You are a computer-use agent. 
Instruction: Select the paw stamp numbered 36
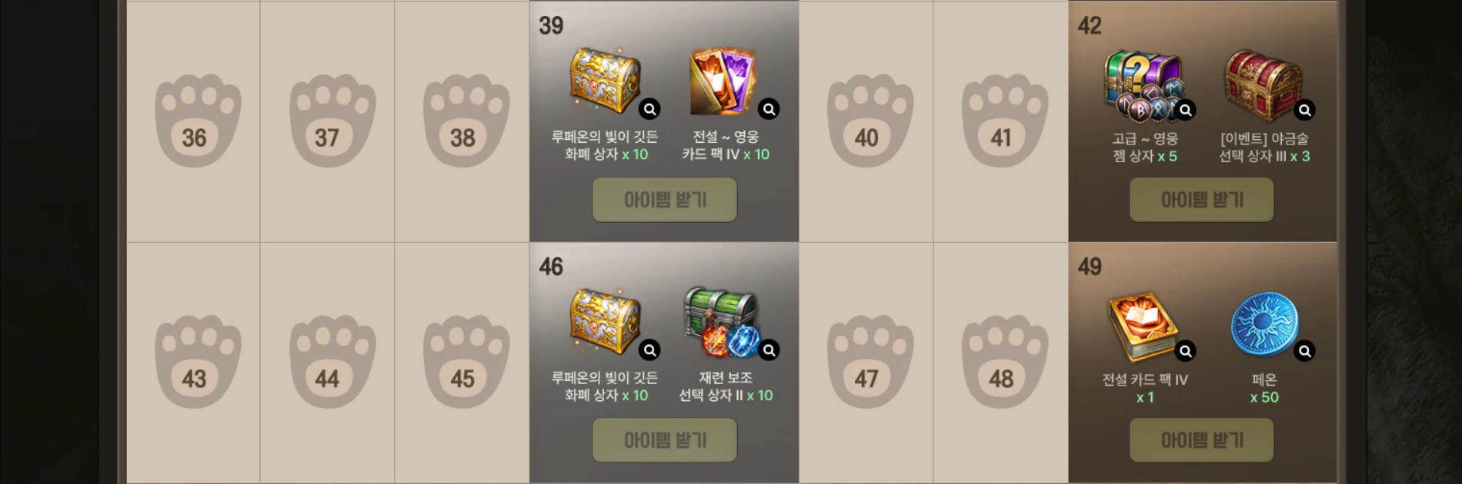(x=197, y=120)
